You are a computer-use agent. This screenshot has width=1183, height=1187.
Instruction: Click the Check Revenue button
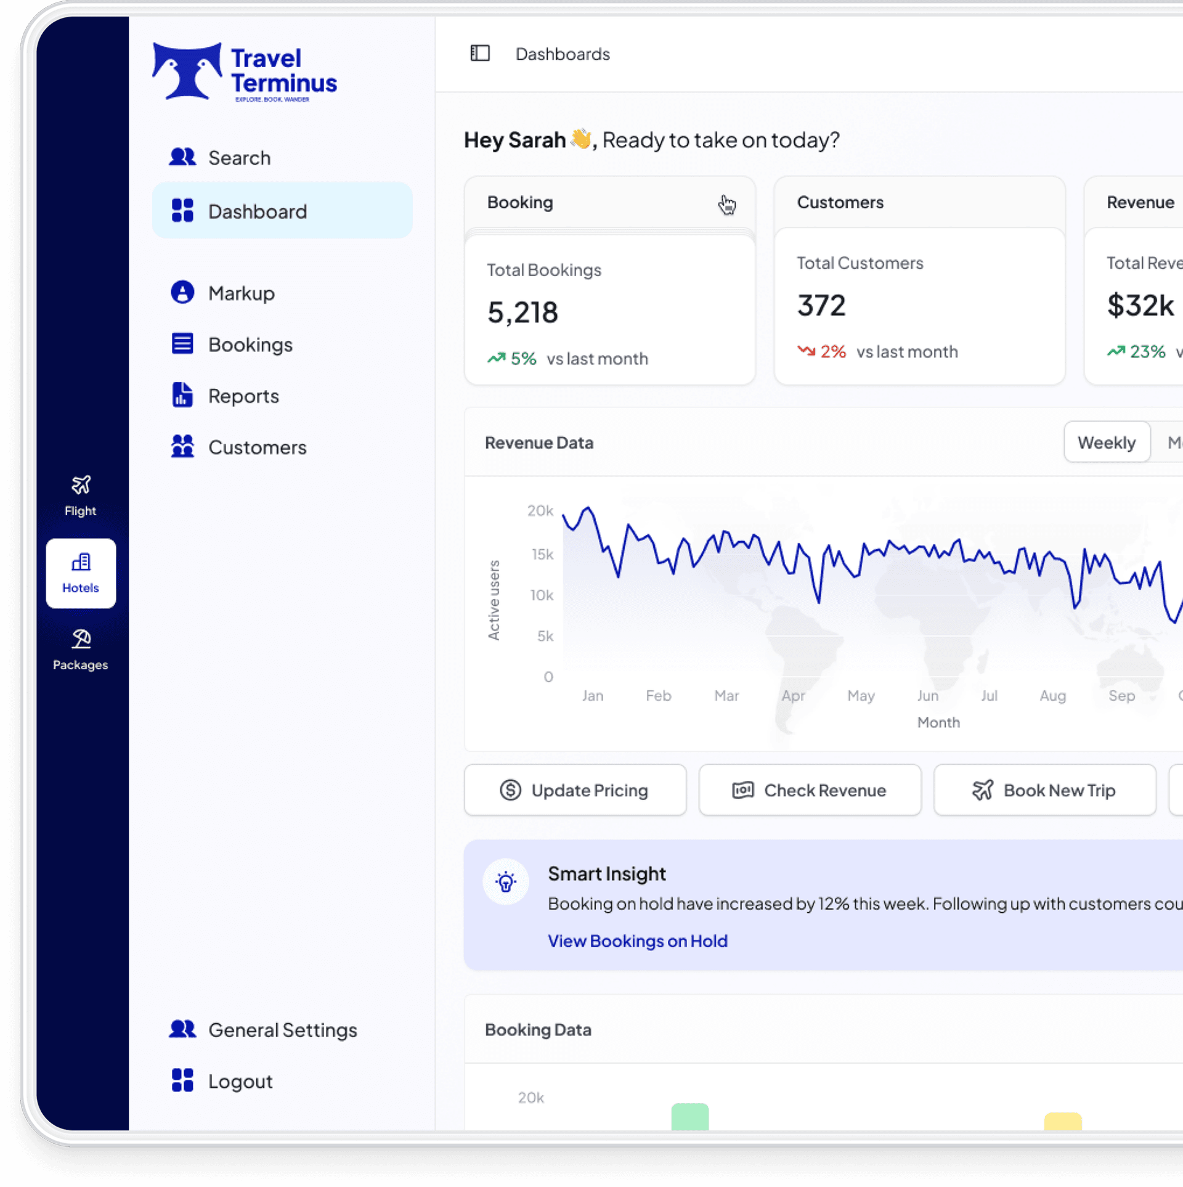point(810,790)
